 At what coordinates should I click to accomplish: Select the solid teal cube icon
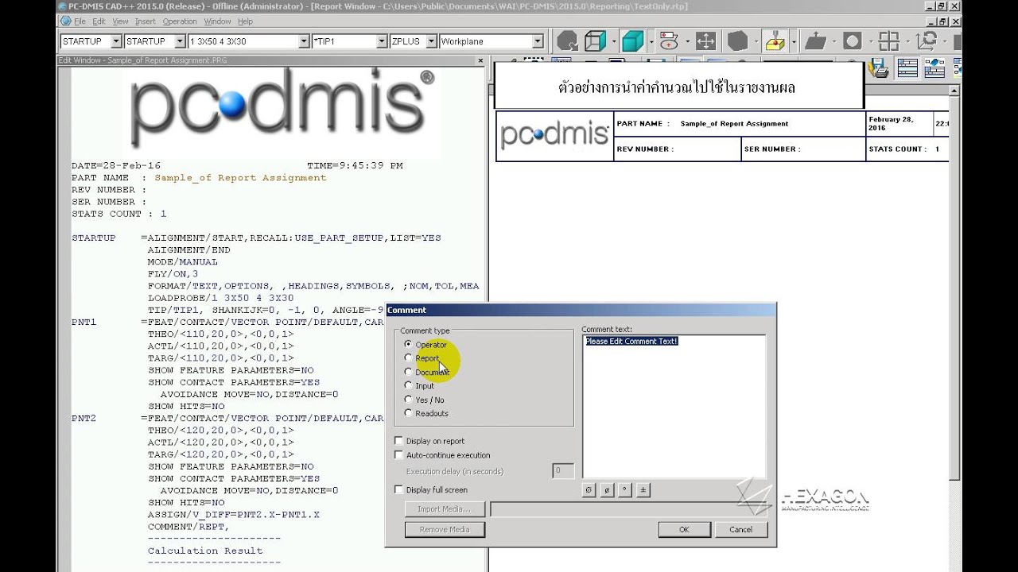(633, 41)
